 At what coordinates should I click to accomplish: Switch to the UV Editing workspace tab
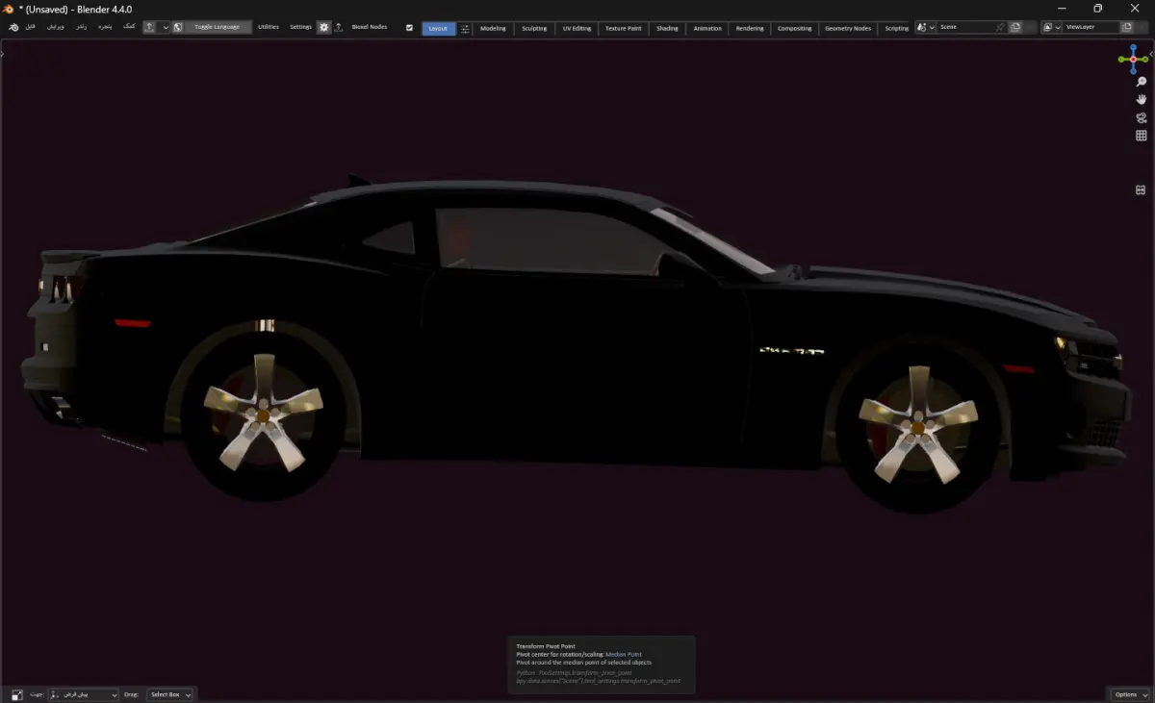point(576,29)
